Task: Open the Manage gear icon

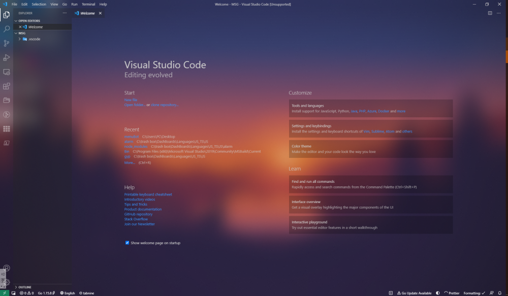Action: click(x=7, y=282)
